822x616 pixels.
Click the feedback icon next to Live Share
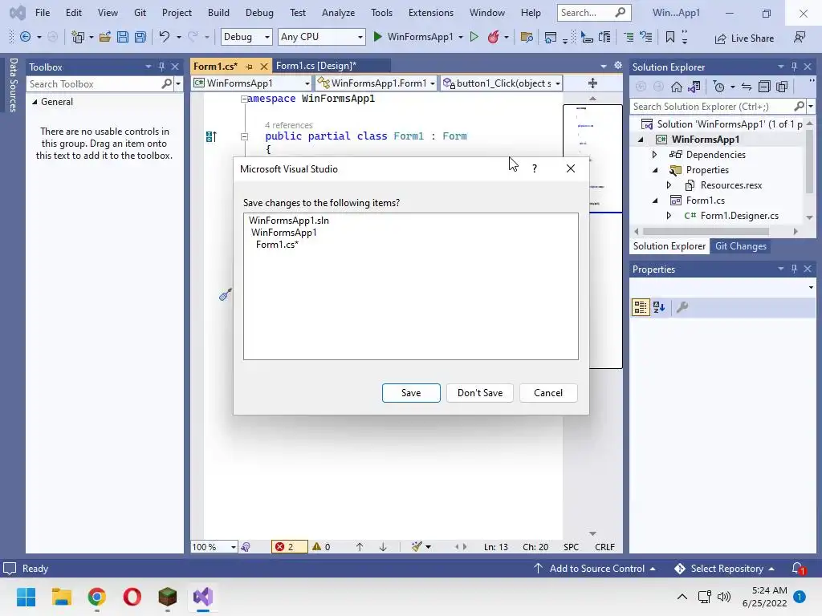point(800,37)
